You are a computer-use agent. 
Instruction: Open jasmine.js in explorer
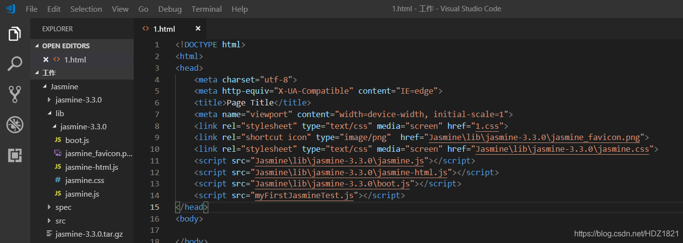click(82, 194)
